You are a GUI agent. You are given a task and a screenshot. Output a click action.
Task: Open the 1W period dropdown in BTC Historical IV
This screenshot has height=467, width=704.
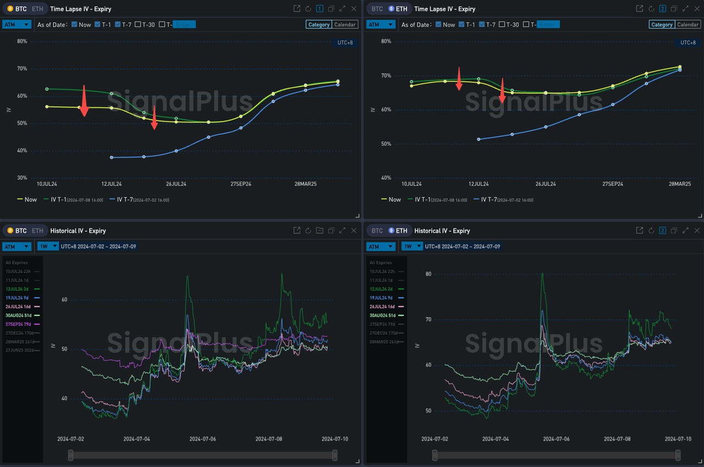click(x=48, y=246)
